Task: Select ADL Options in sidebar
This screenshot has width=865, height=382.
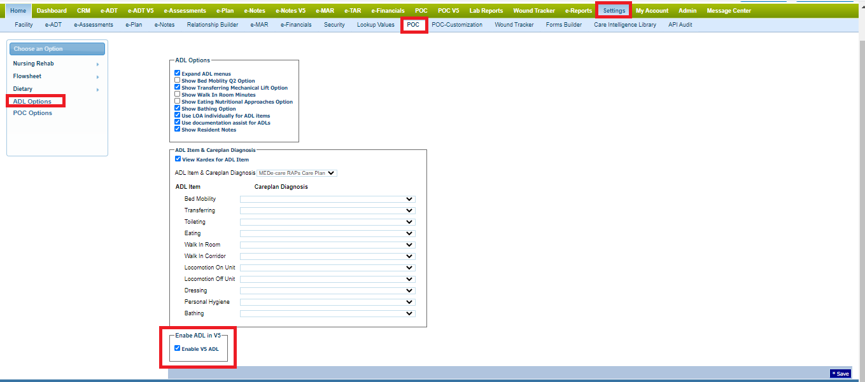Action: 32,102
